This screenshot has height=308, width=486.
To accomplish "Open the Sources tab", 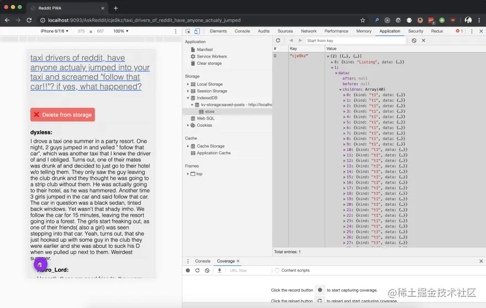I will pos(285,31).
